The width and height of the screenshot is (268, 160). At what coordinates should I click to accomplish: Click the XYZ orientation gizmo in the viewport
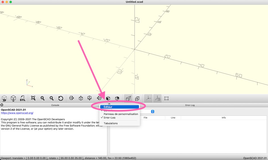30,84
